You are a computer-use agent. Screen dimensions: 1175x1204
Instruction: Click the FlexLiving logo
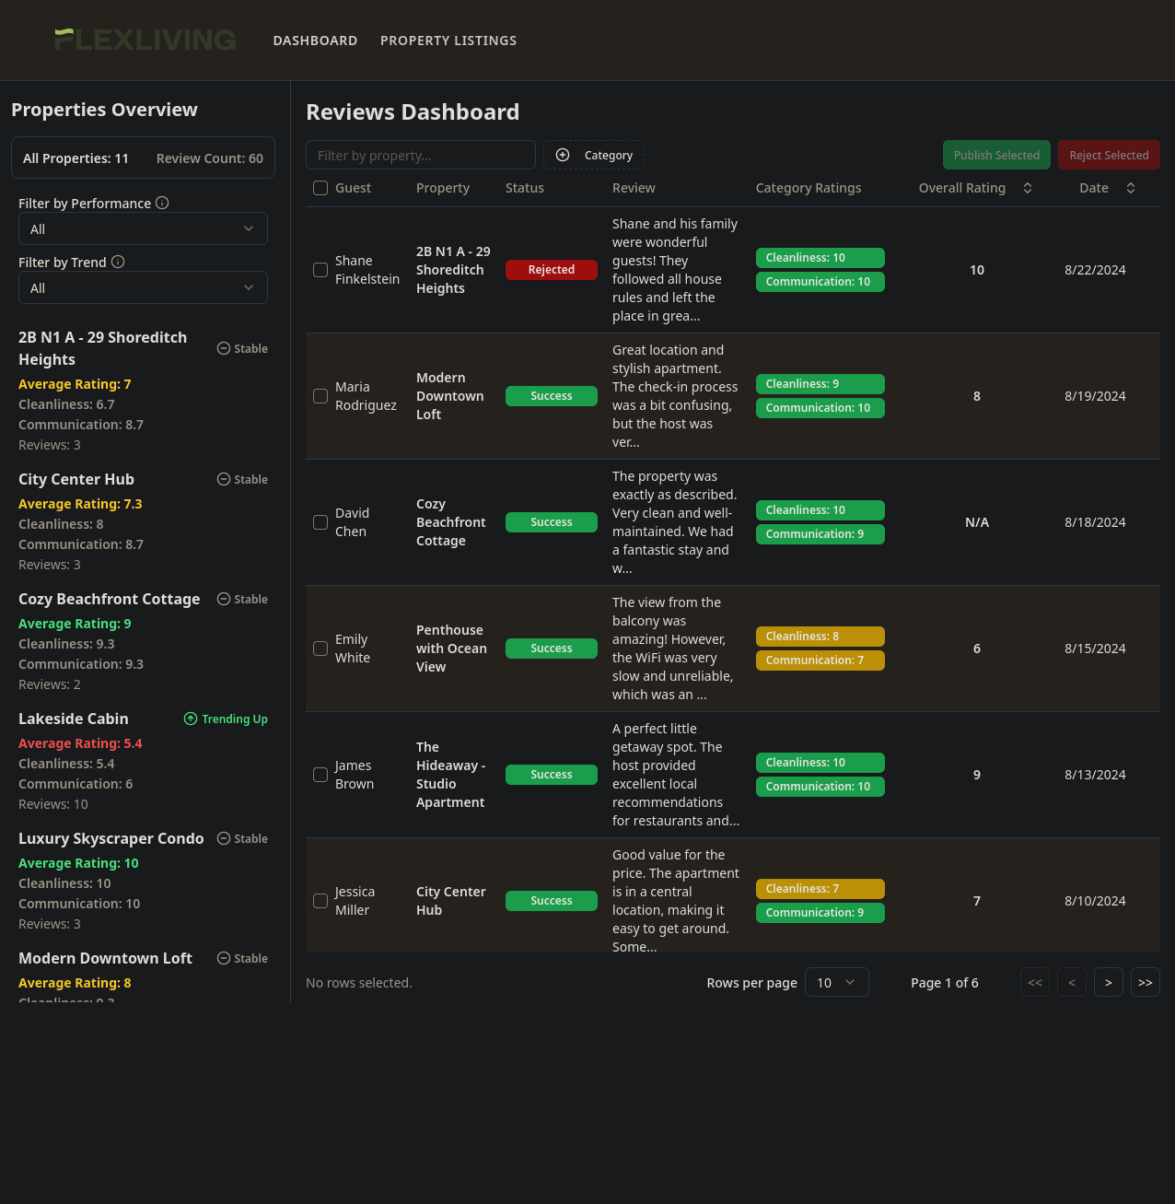(x=145, y=40)
